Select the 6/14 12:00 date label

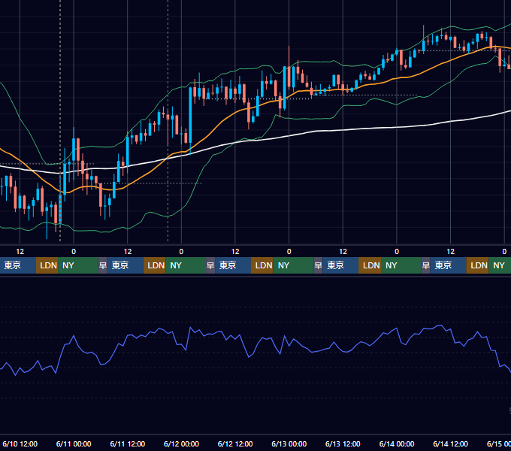click(x=450, y=443)
